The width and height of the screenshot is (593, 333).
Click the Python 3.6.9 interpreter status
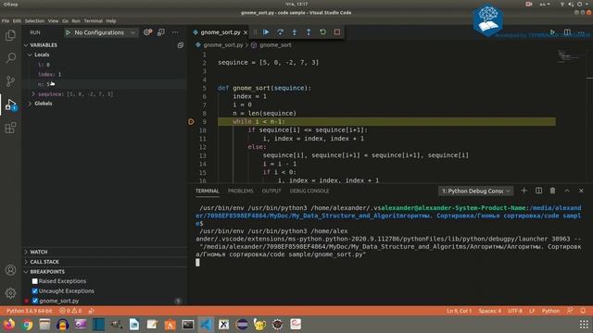[29, 311]
